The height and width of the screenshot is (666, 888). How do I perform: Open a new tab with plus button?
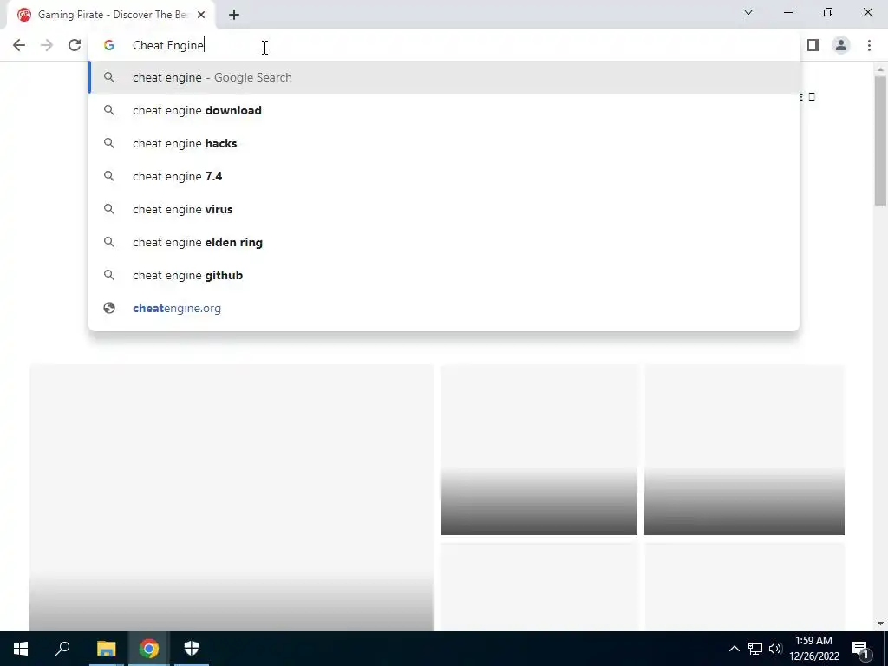tap(234, 15)
